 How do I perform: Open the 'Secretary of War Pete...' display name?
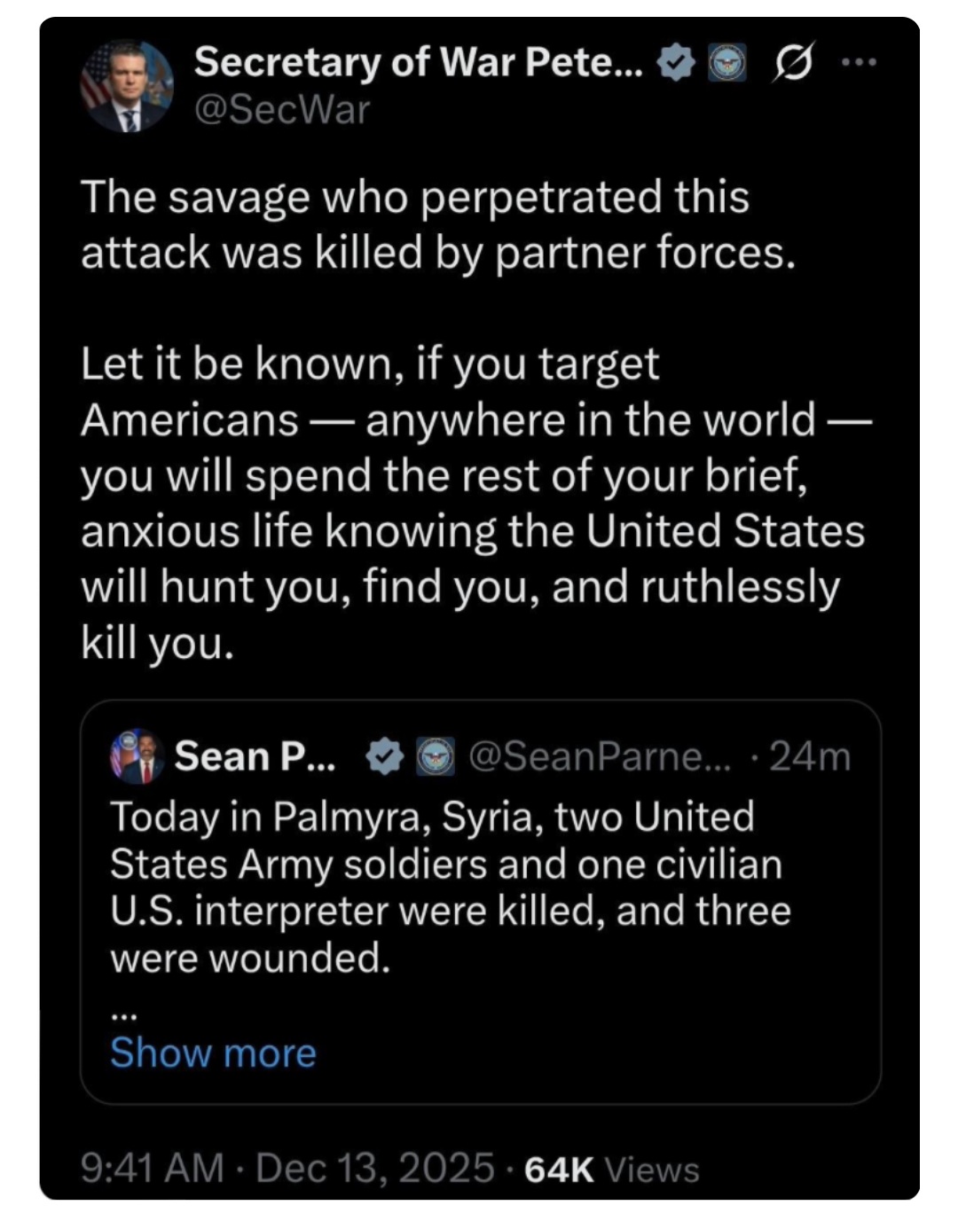[417, 62]
